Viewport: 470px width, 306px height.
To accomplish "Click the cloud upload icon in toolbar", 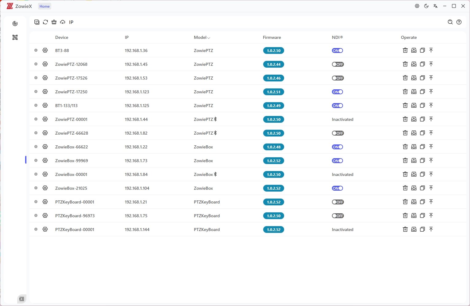I will (x=63, y=22).
